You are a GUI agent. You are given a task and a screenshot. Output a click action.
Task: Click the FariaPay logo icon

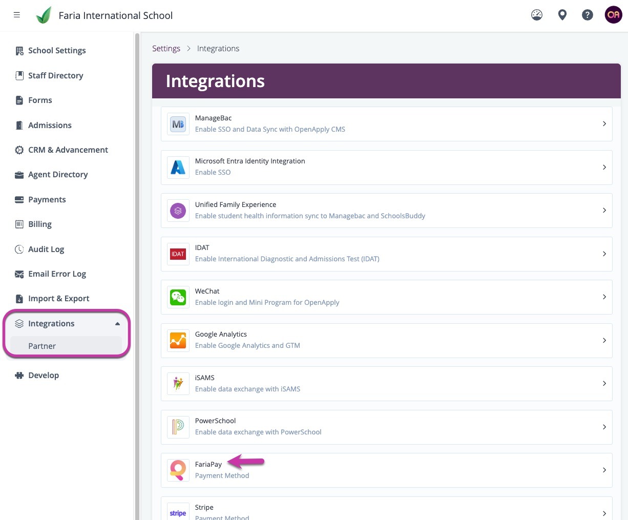coord(178,470)
